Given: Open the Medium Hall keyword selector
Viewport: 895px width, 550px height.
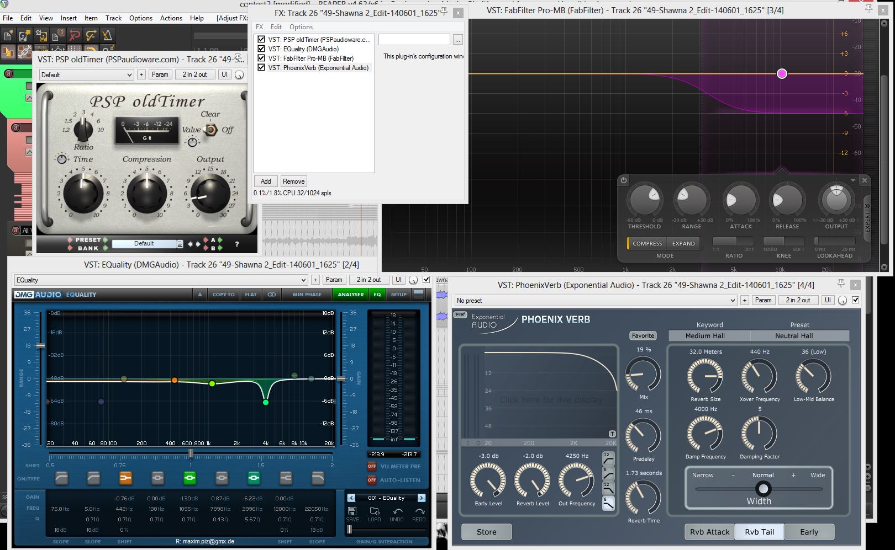Looking at the screenshot, I should pyautogui.click(x=709, y=335).
